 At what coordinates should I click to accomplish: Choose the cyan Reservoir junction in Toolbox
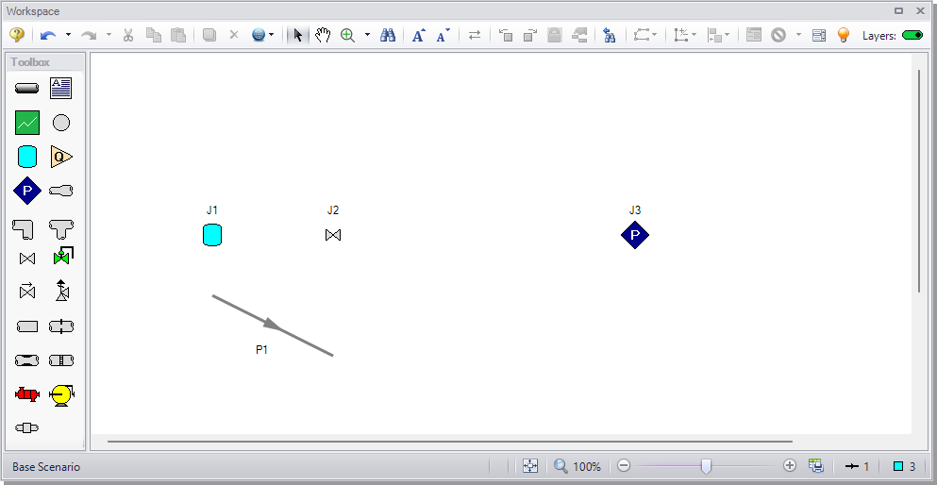click(26, 157)
